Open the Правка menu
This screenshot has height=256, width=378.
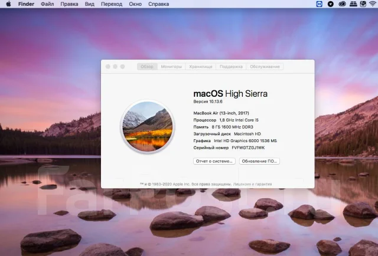(69, 4)
